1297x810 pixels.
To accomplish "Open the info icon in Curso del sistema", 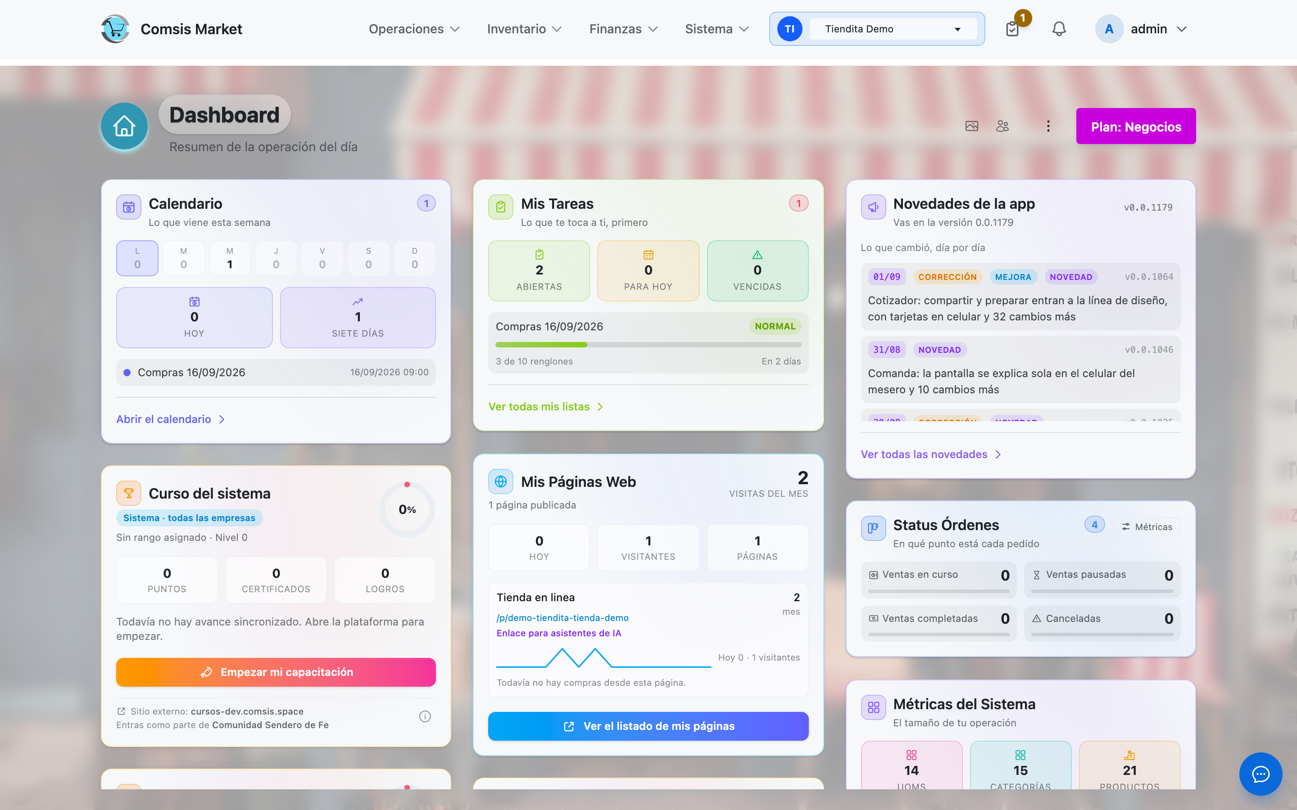I will pyautogui.click(x=425, y=716).
